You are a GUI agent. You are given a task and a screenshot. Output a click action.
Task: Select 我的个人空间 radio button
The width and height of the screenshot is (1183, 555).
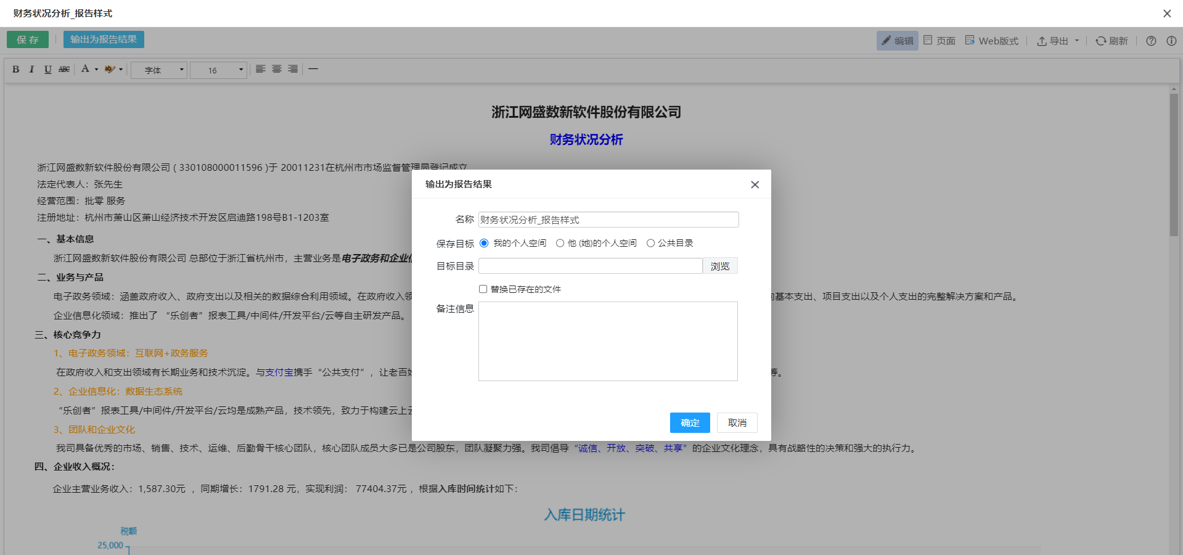coord(484,243)
